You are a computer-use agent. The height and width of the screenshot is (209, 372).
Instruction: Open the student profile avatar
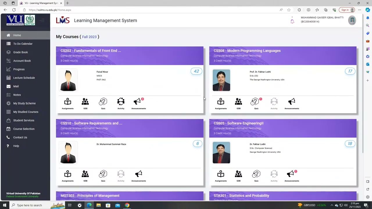(x=352, y=20)
